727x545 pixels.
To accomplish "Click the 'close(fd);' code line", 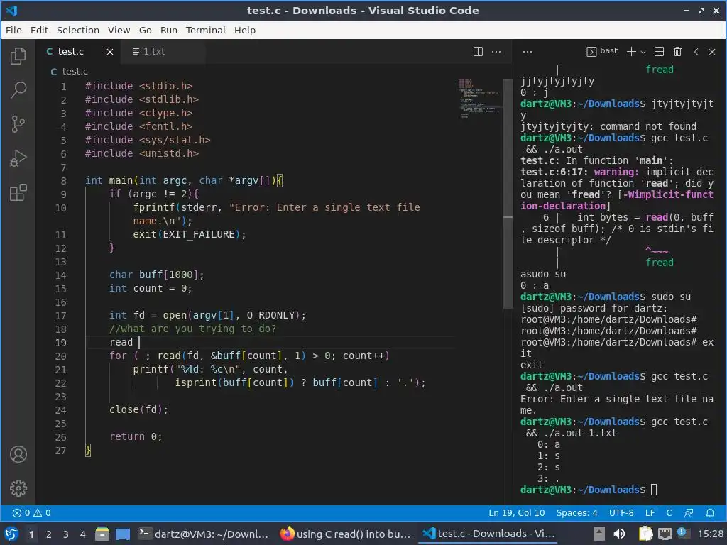I will coord(138,409).
